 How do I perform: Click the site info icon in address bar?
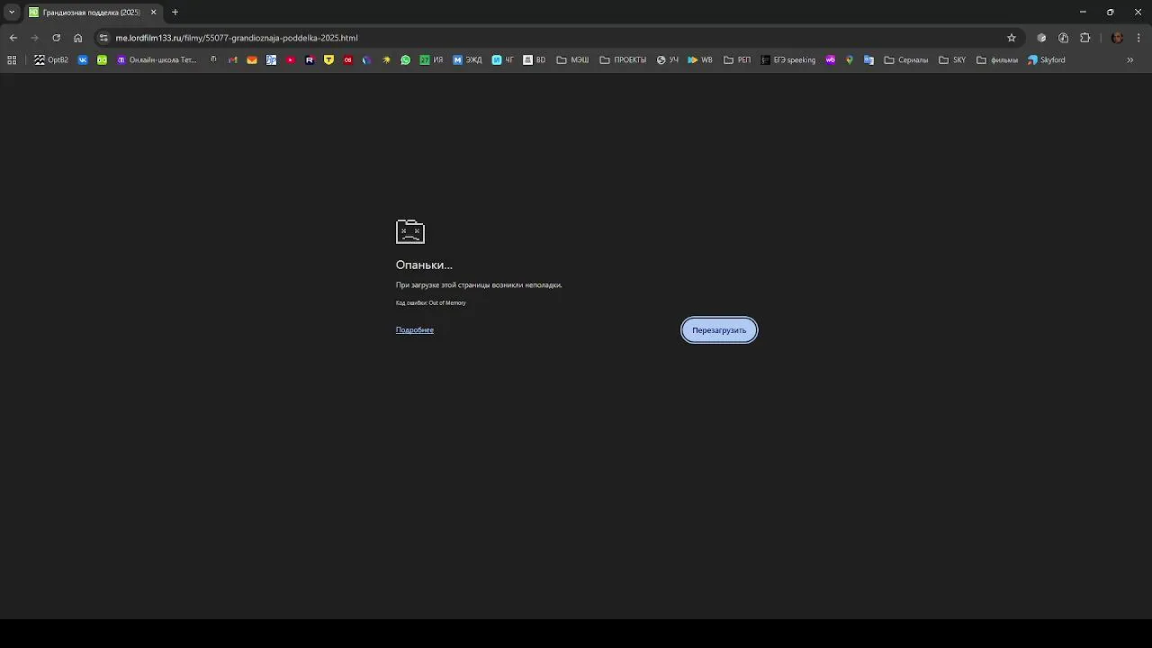(x=103, y=38)
